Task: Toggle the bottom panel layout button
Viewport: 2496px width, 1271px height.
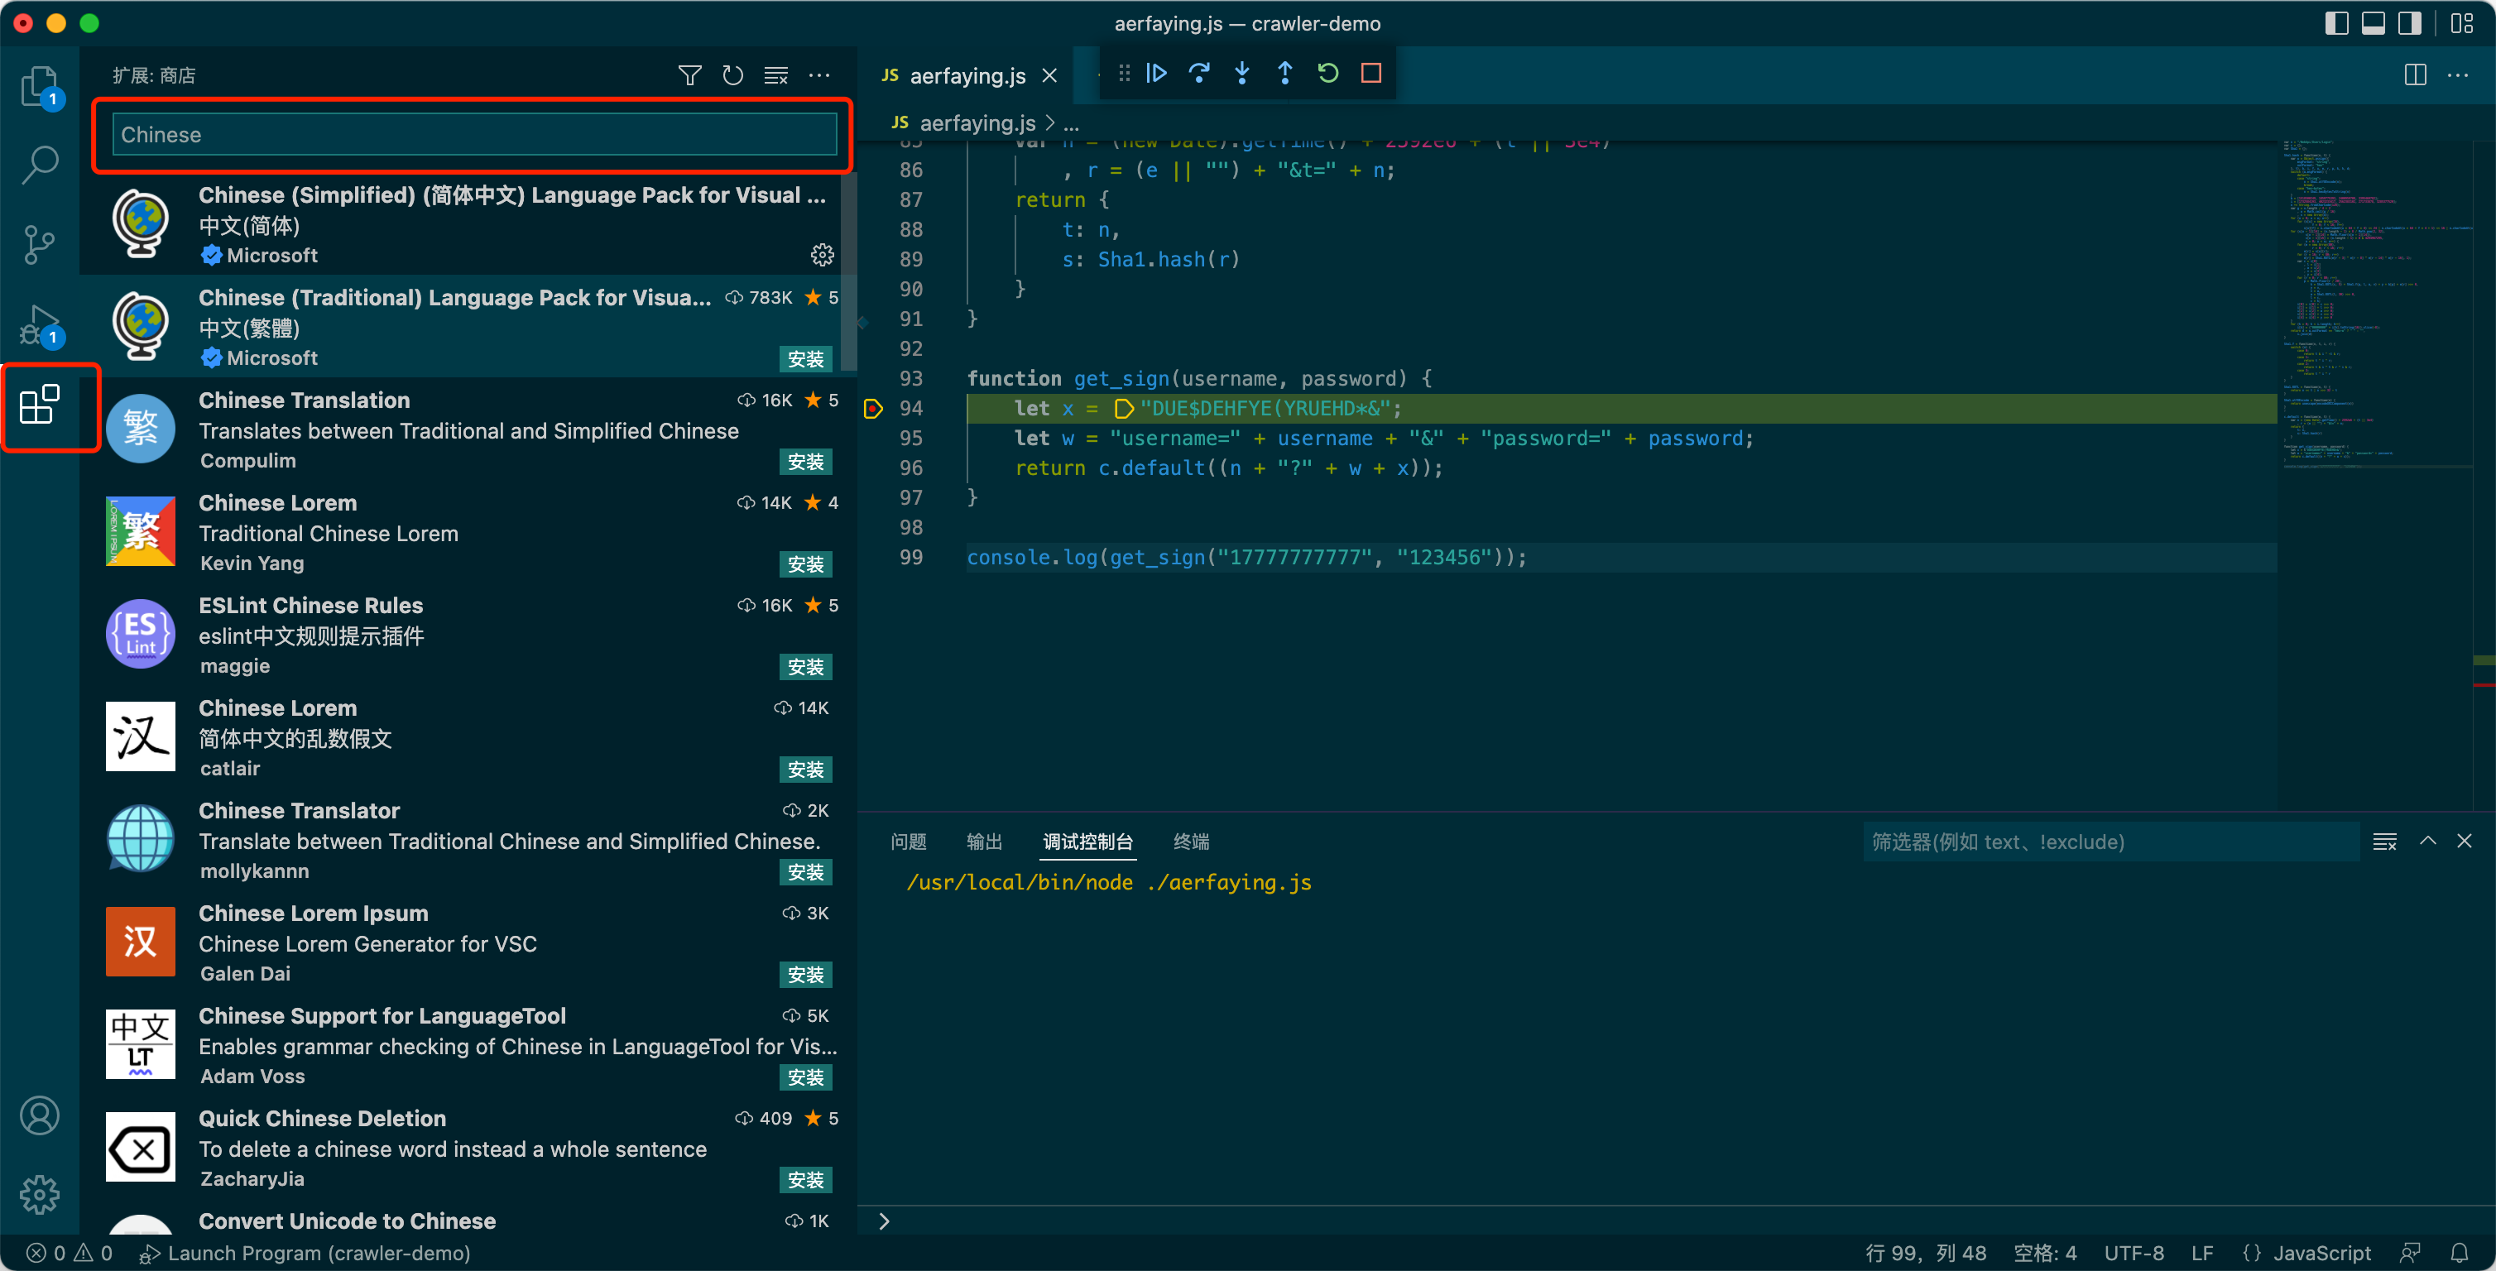Action: click(2373, 23)
